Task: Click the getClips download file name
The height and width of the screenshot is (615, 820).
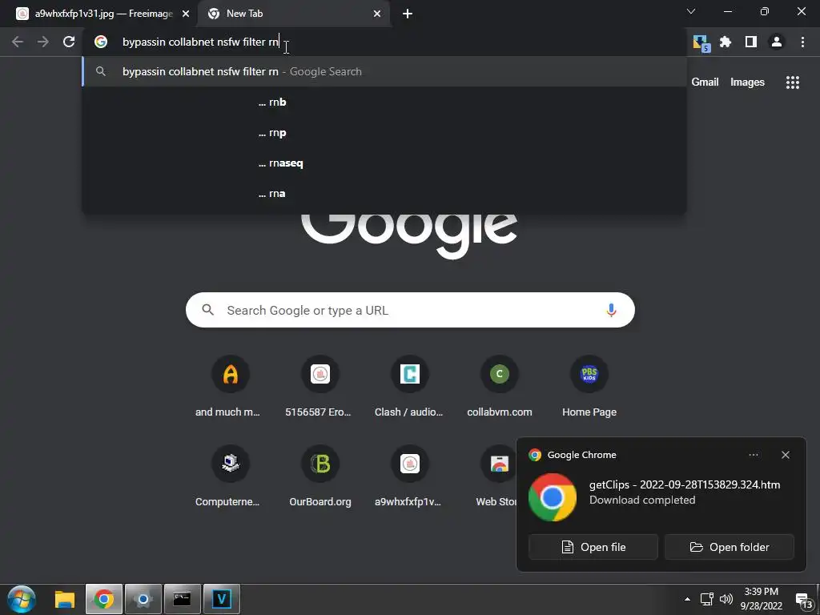Action: [685, 484]
